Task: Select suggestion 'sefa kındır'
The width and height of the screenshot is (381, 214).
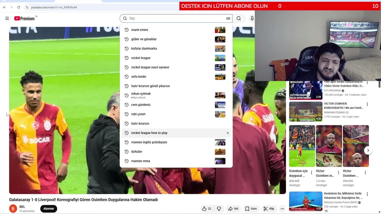Action: (176, 77)
